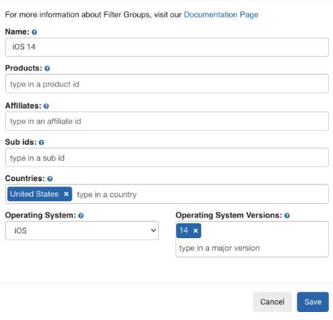Viewport: 333px width, 320px height.
Task: Click the help icon next to Name
Action: [34, 32]
